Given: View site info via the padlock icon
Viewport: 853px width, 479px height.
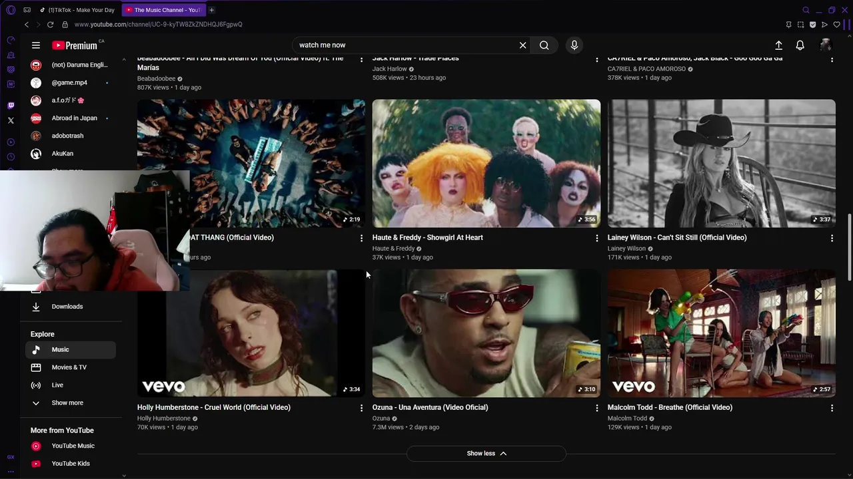Looking at the screenshot, I should point(65,25).
